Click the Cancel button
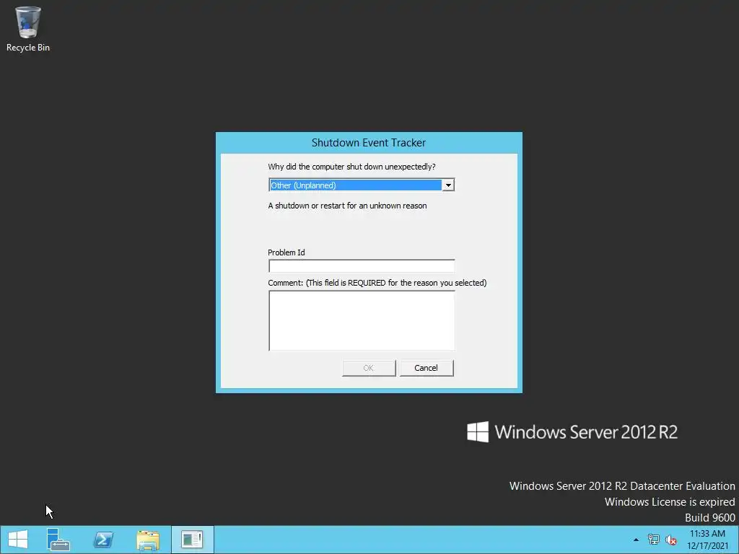This screenshot has height=554, width=739. click(427, 368)
